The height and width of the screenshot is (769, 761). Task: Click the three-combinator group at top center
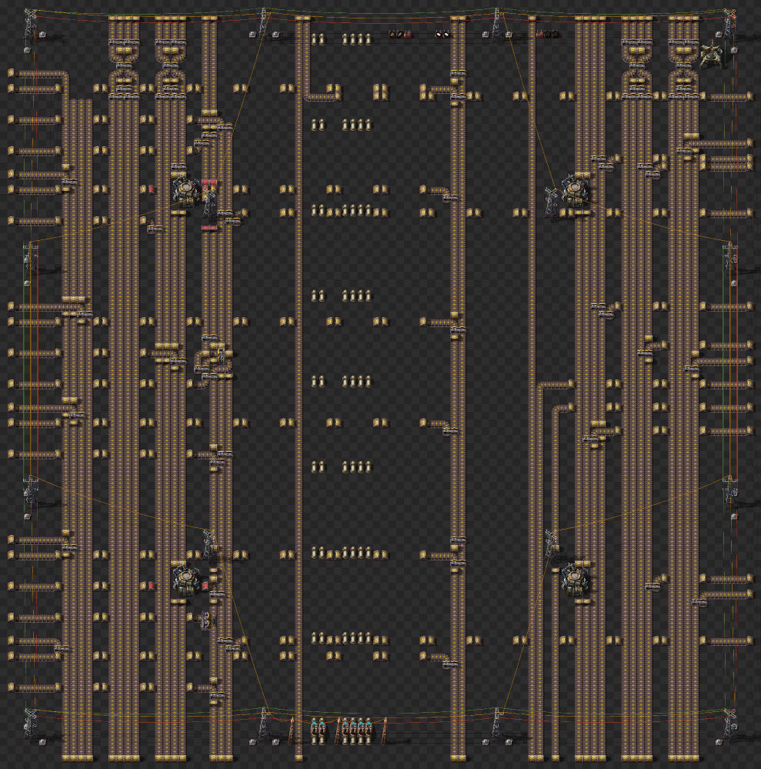pos(400,34)
